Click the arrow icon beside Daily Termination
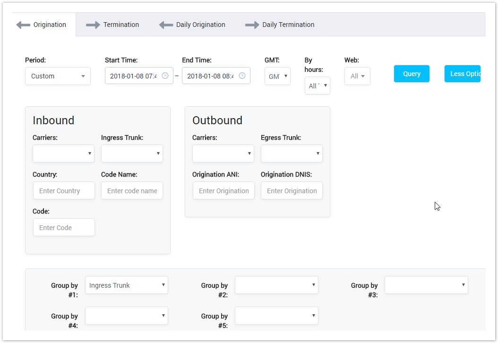498x343 pixels. tap(252, 25)
